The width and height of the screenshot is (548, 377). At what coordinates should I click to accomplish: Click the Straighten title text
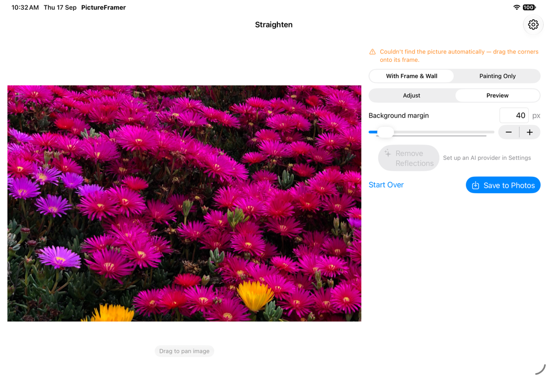coord(273,25)
